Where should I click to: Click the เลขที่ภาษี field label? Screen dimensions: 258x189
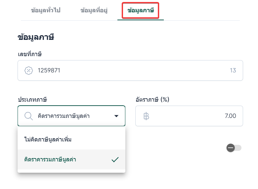pyautogui.click(x=30, y=54)
